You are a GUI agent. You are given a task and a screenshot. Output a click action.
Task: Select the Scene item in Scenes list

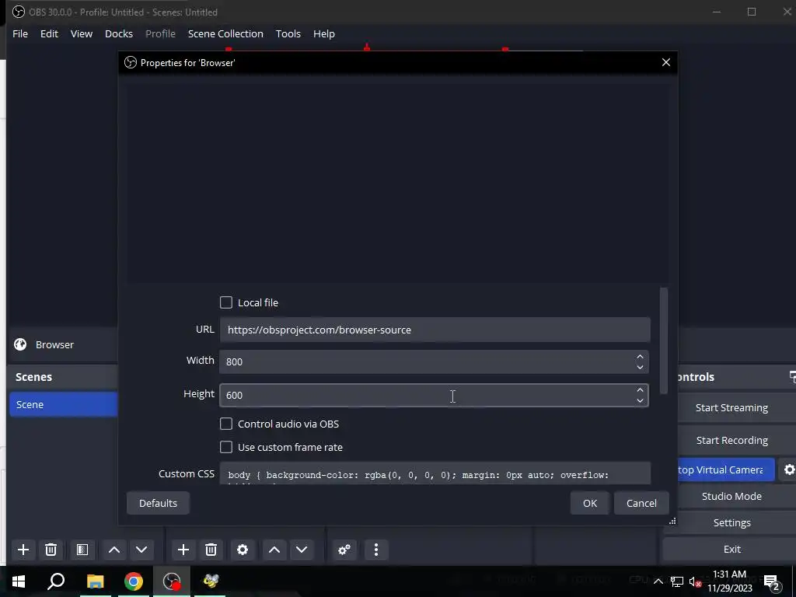pos(64,404)
